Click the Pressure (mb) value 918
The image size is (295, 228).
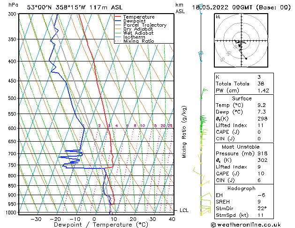[263, 153]
